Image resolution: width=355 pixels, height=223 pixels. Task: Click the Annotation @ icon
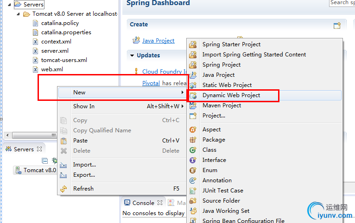pos(193,180)
